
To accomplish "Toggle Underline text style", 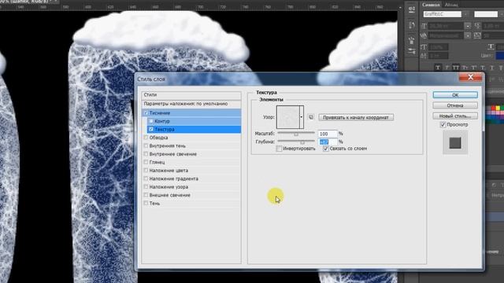I will point(492,68).
